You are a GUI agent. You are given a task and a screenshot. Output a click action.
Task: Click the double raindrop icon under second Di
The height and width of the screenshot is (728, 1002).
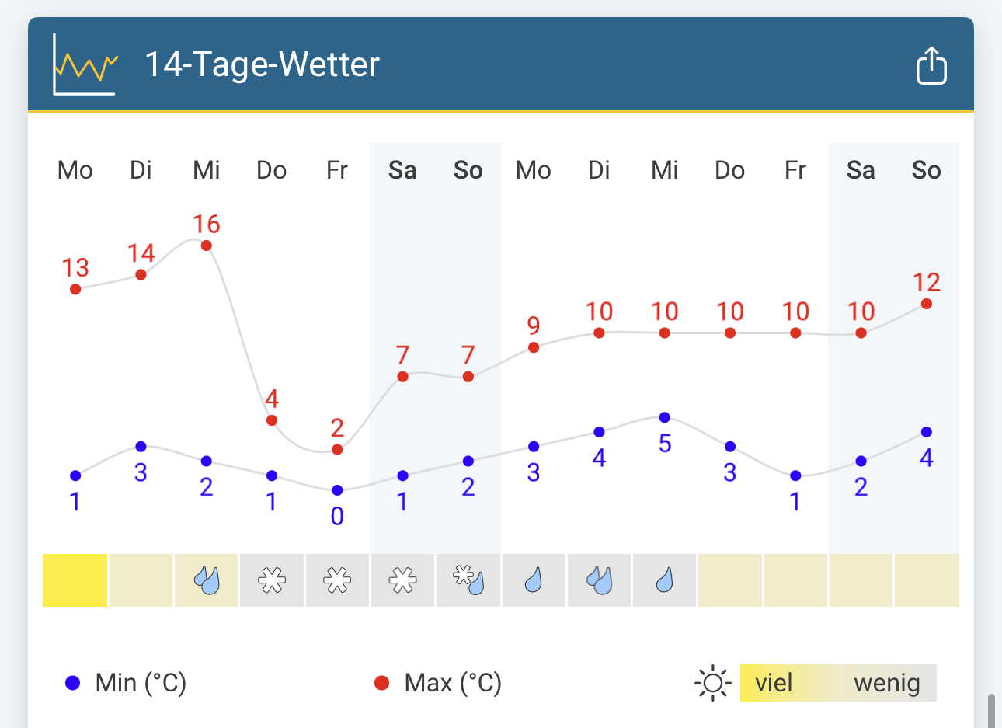coord(599,580)
